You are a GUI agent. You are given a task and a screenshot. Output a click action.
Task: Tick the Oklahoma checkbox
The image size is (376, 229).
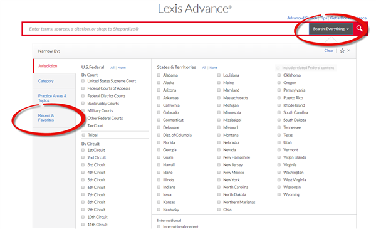pos(279,75)
